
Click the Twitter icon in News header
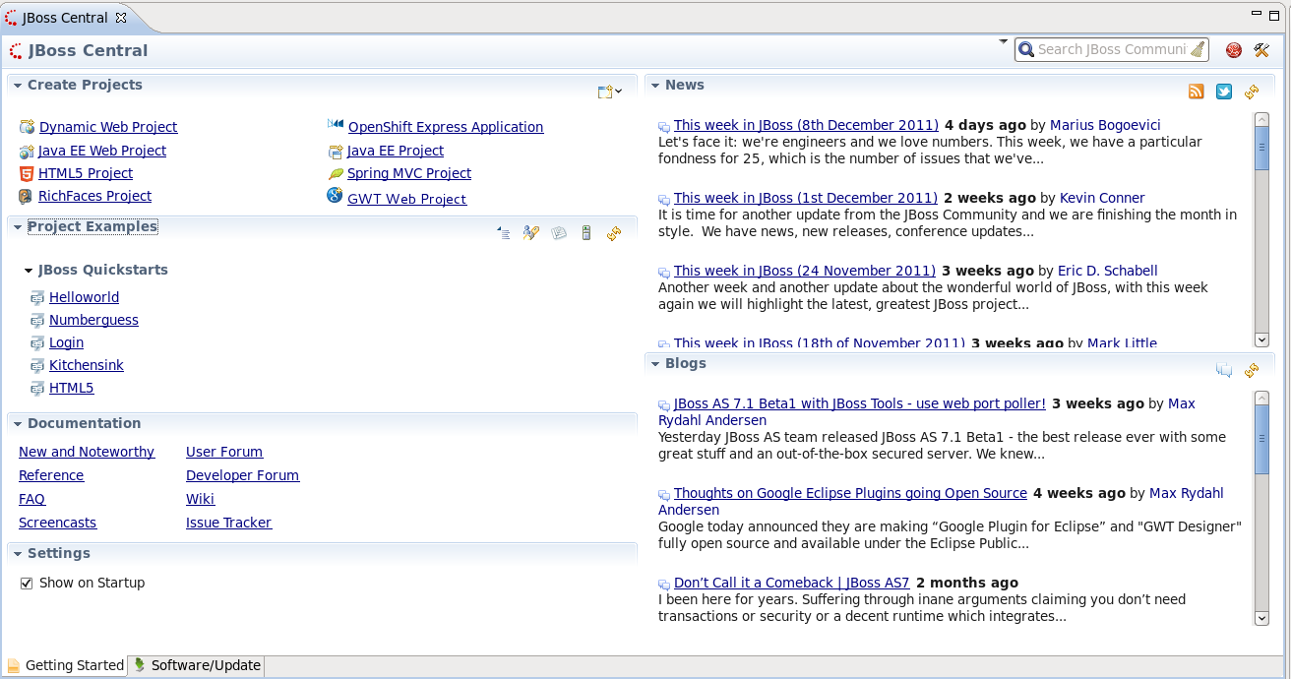pos(1224,92)
